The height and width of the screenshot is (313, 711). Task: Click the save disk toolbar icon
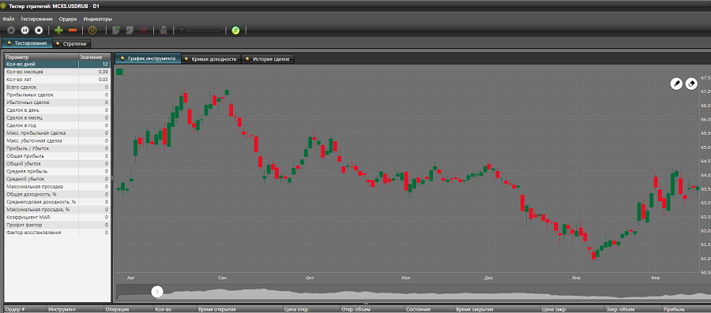click(164, 30)
